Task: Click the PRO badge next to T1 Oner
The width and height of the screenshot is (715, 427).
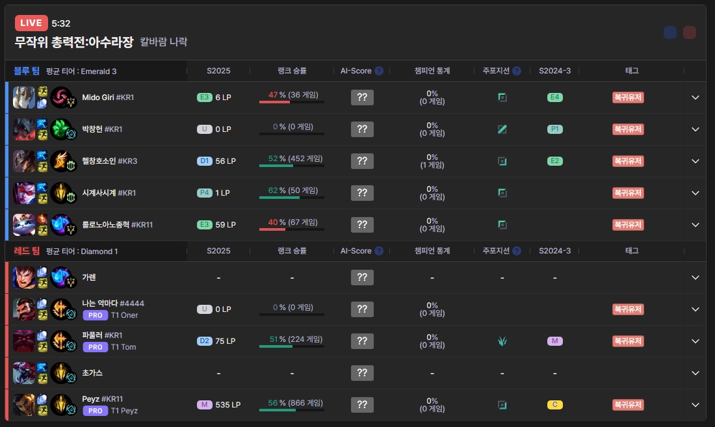Action: (95, 315)
